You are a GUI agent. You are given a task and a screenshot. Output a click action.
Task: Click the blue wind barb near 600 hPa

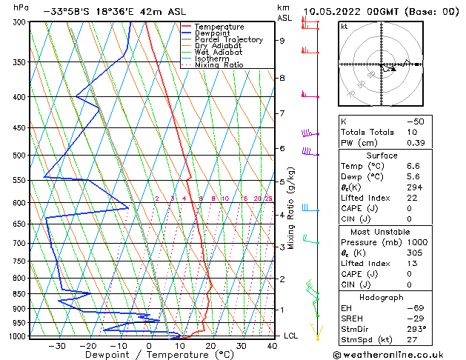click(310, 207)
